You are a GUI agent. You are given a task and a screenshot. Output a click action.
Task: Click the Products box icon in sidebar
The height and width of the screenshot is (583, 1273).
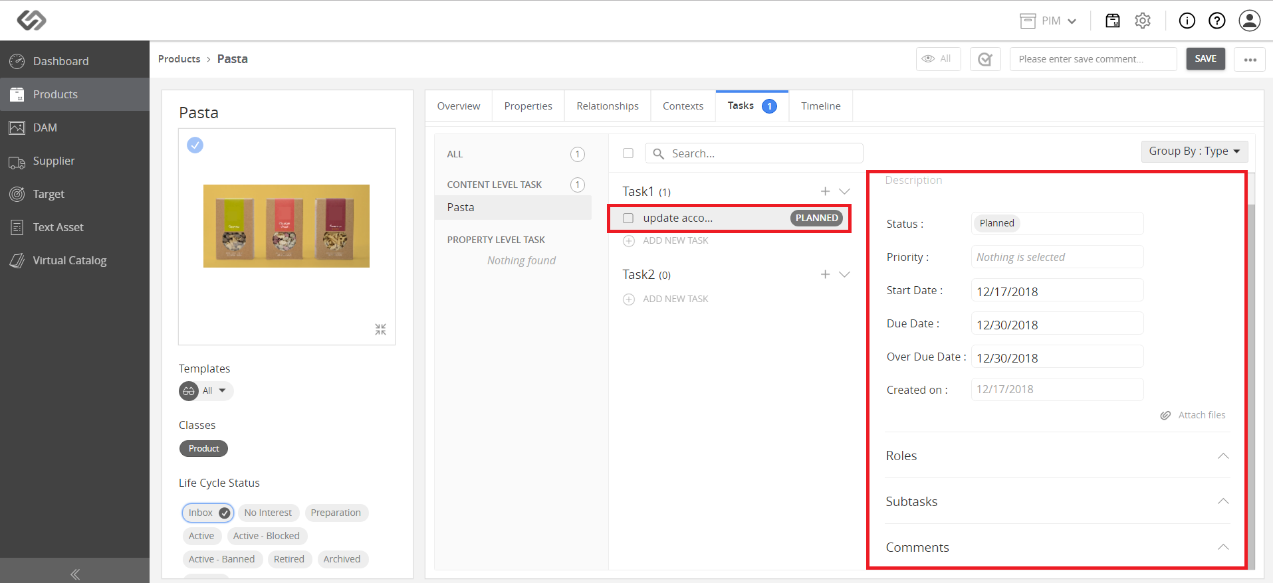pyautogui.click(x=17, y=94)
